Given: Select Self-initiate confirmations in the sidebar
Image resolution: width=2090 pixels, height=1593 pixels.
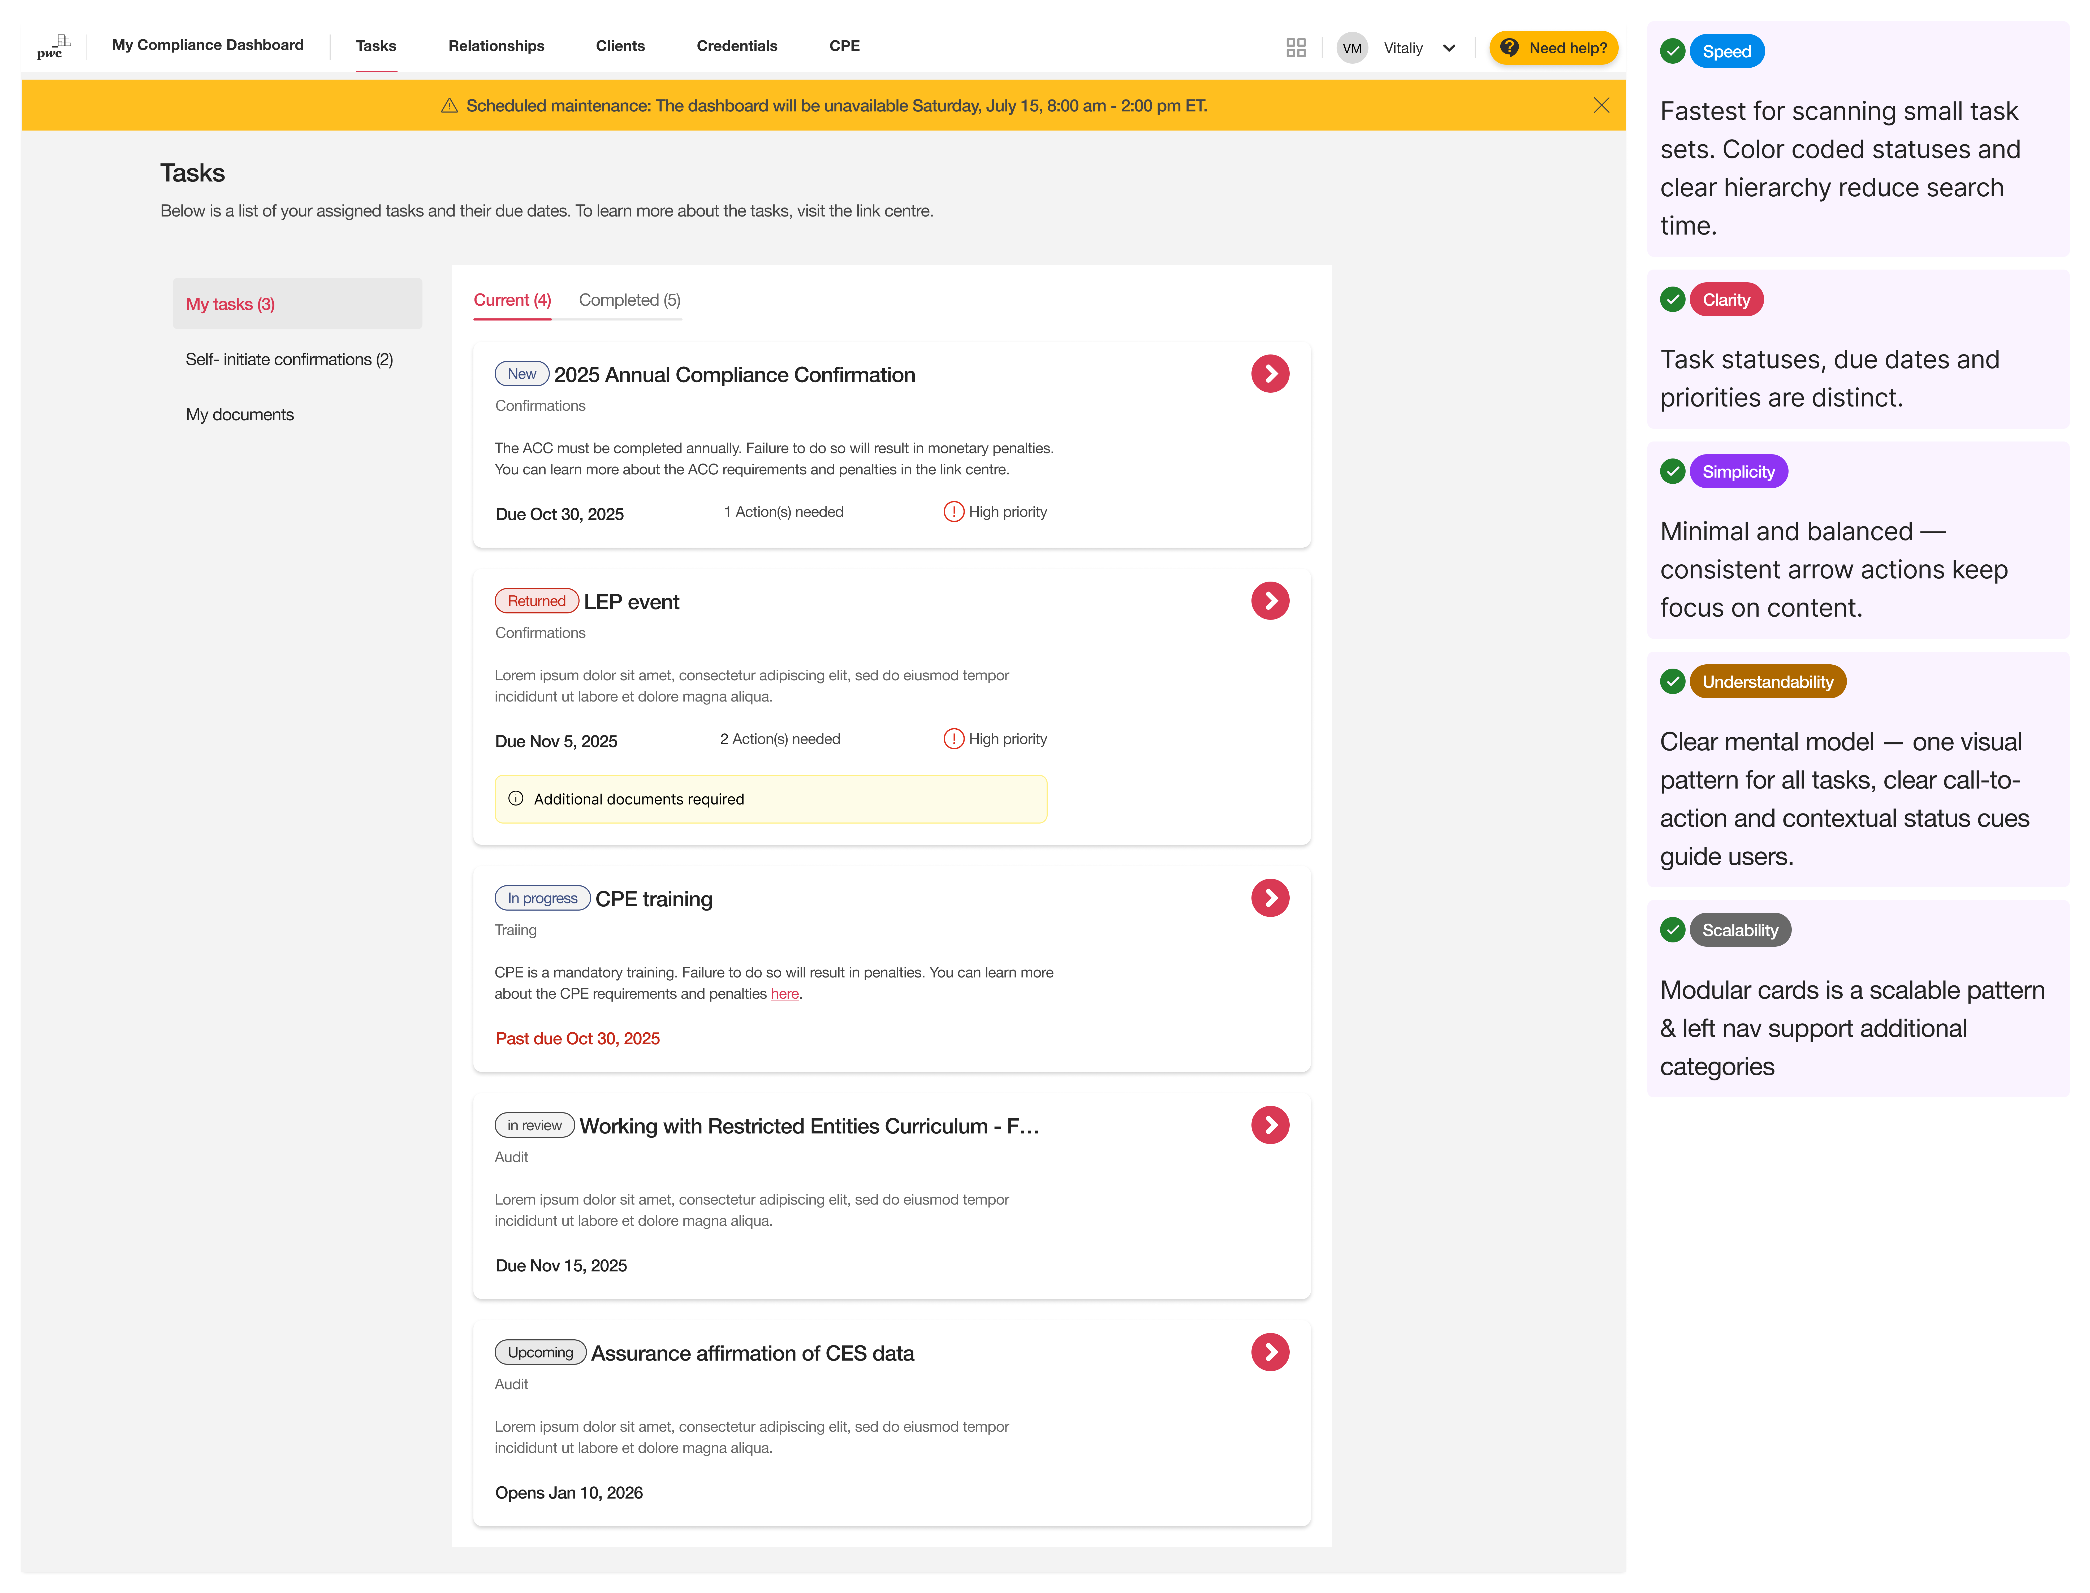Looking at the screenshot, I should [x=289, y=359].
